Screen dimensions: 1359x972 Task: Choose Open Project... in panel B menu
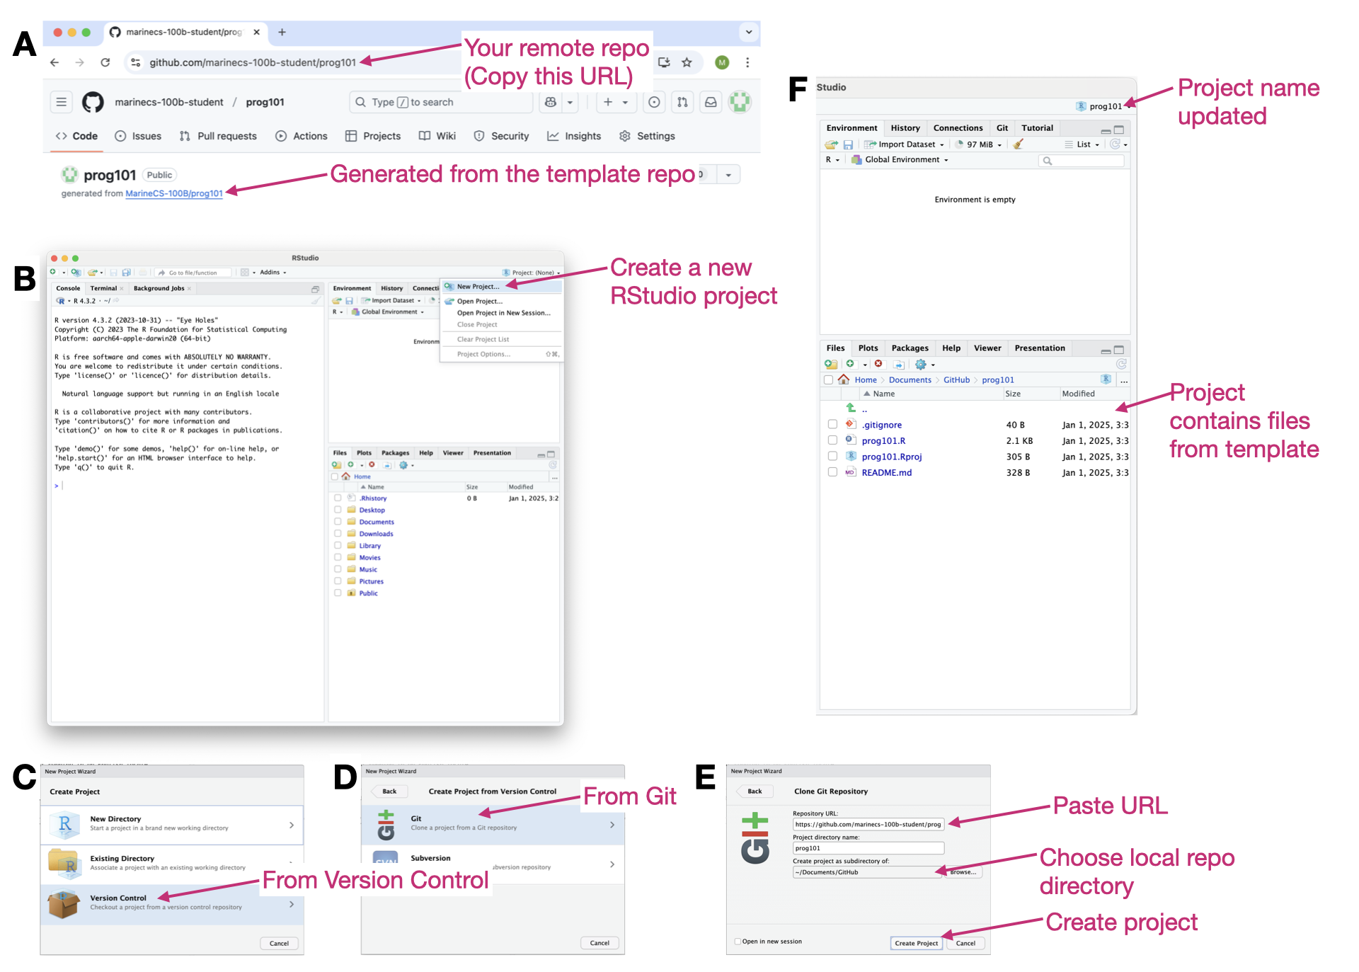pyautogui.click(x=502, y=301)
